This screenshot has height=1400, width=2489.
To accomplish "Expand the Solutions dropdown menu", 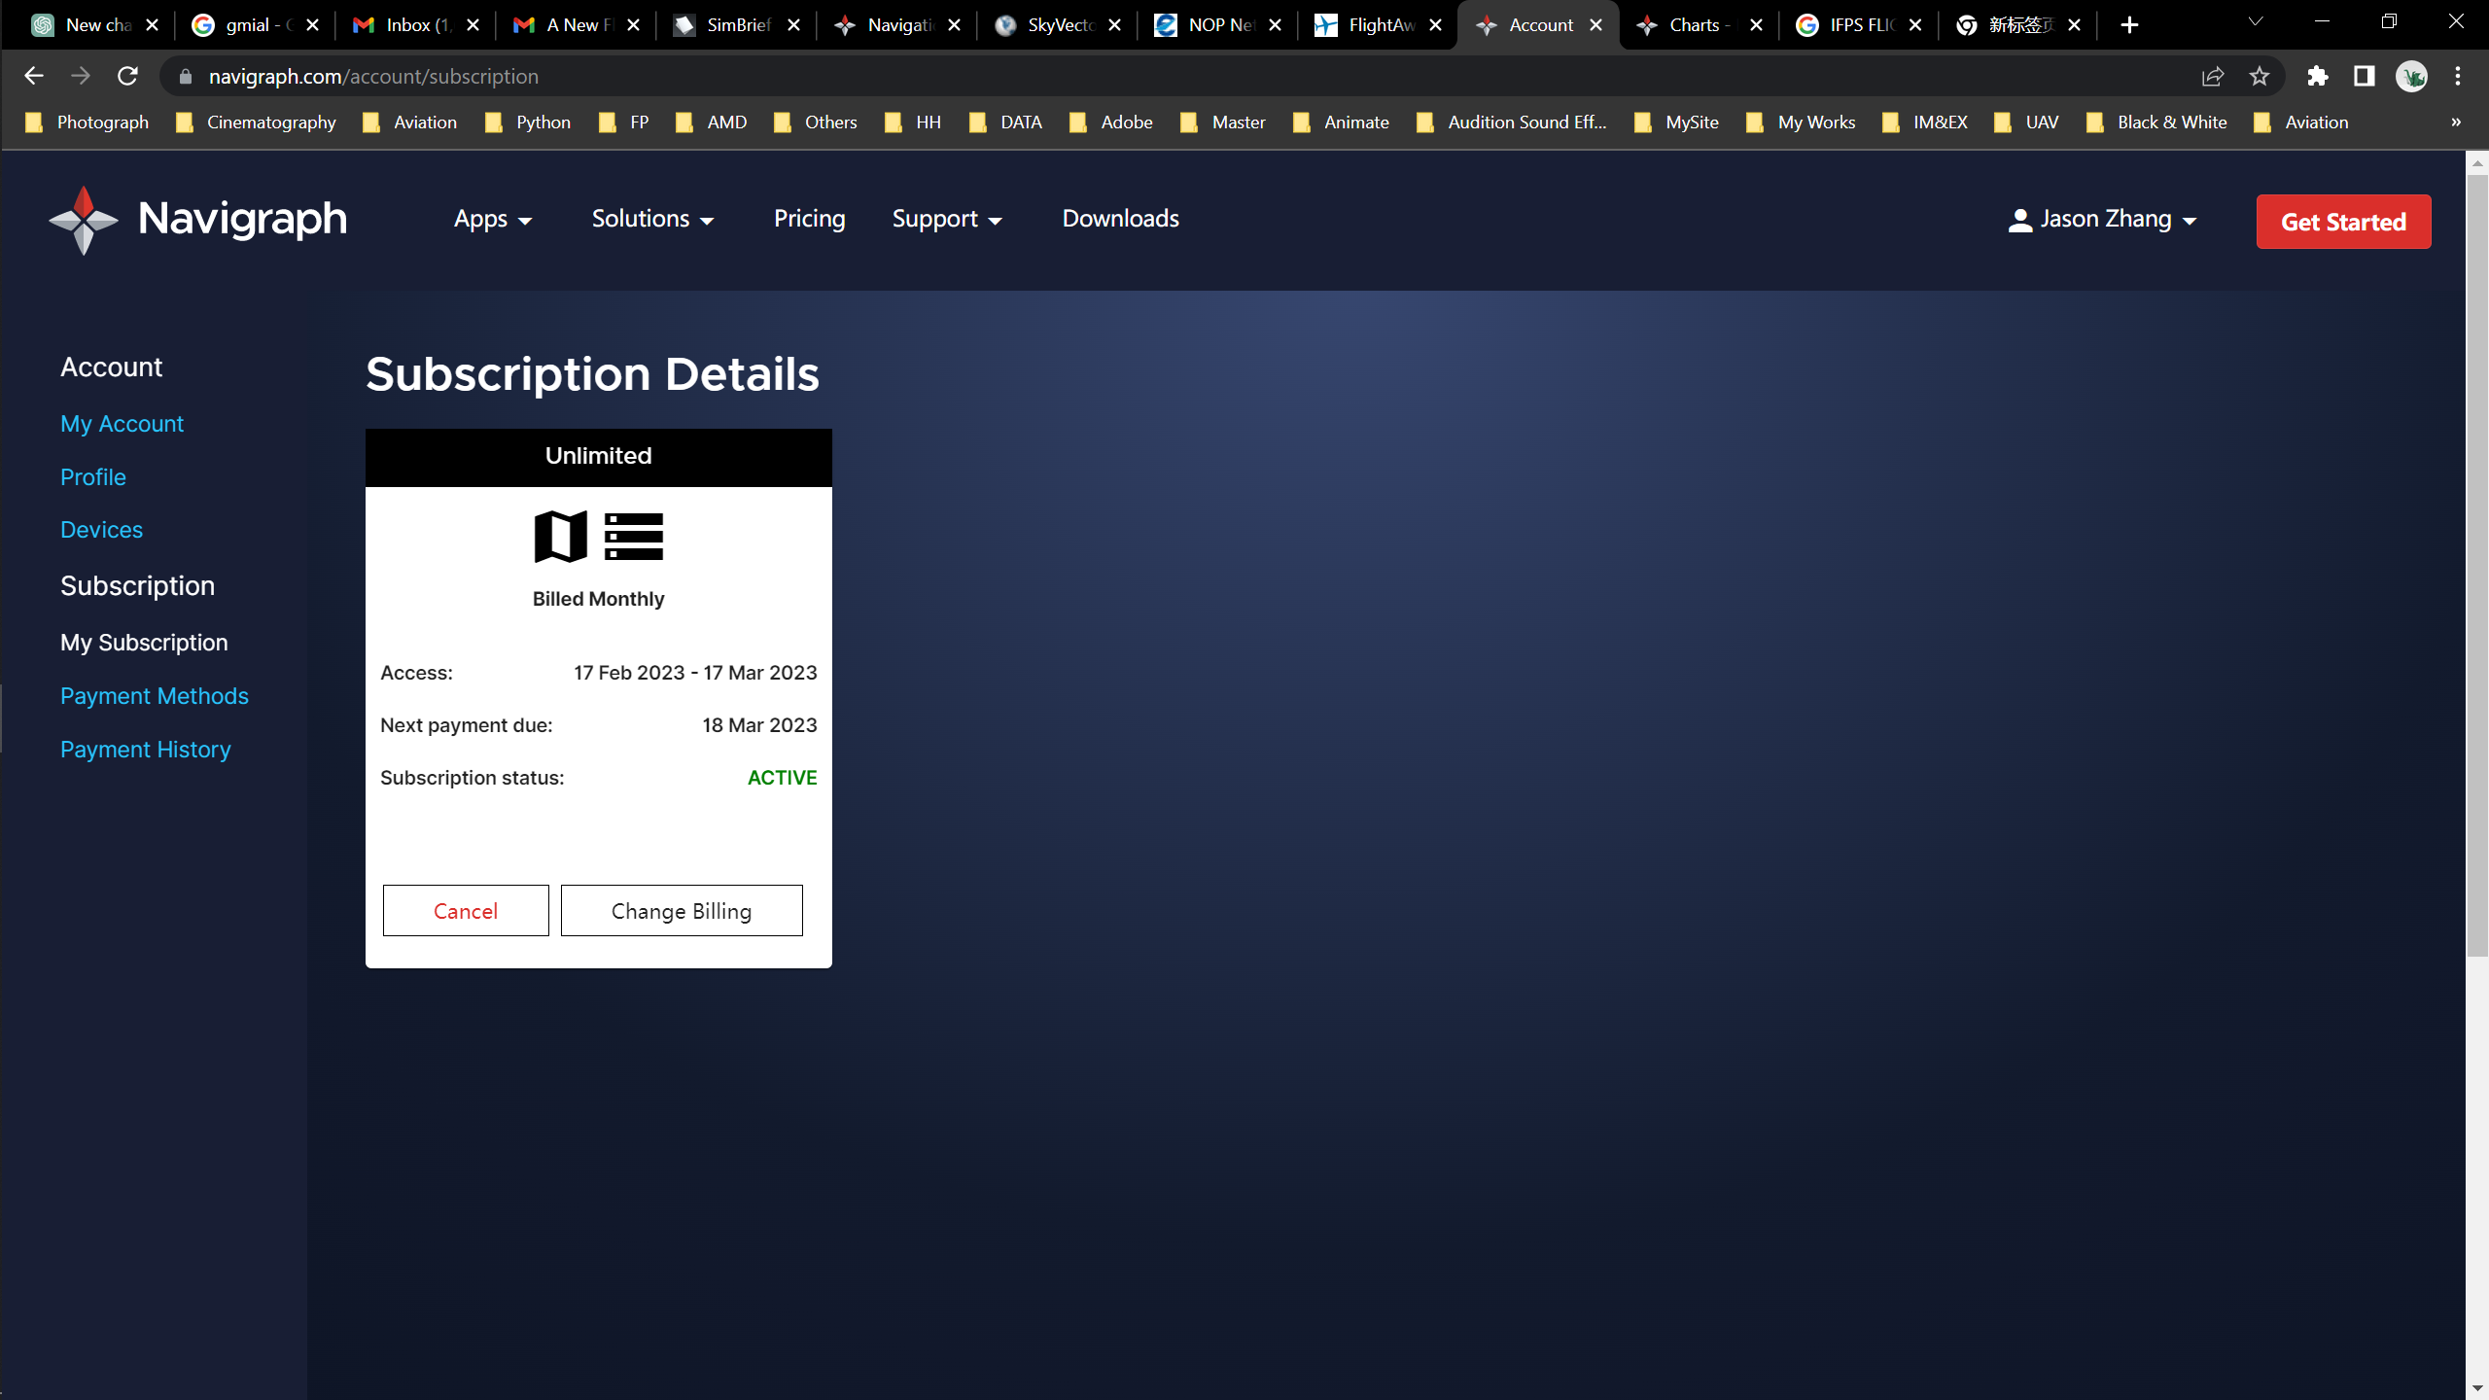I will coord(652,220).
